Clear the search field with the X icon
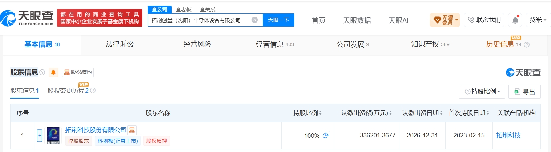 [x=255, y=20]
